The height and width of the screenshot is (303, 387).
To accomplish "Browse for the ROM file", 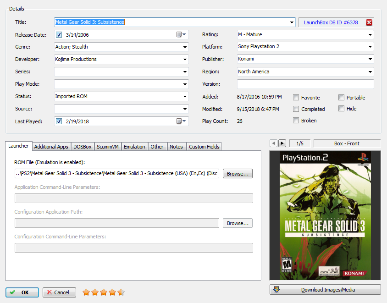I will click(x=238, y=173).
